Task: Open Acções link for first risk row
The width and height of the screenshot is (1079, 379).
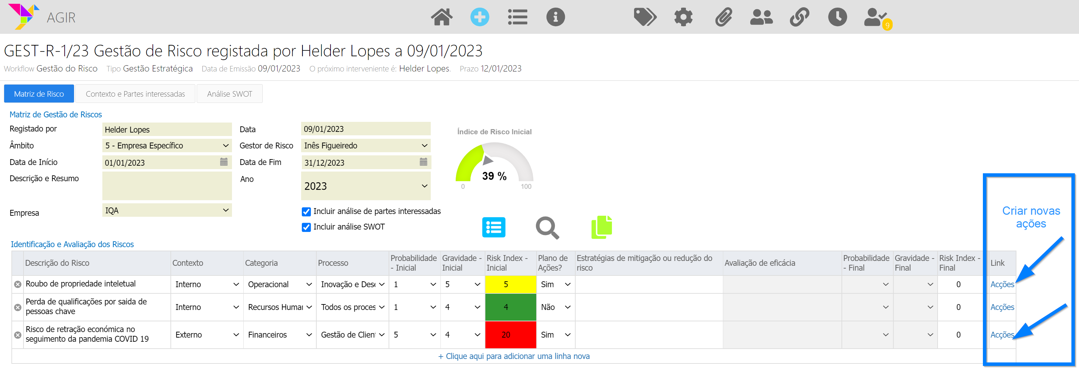Action: pos(1002,284)
